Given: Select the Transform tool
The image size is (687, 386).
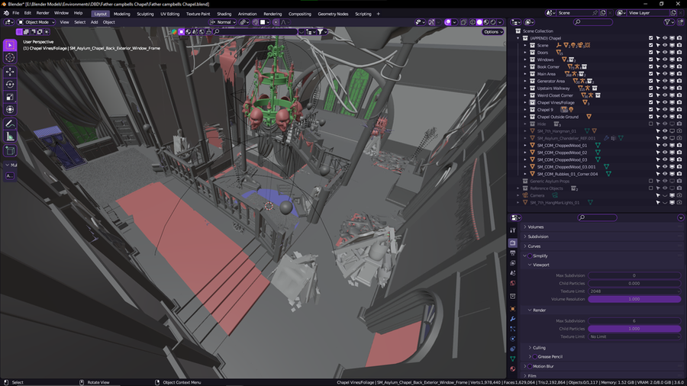Looking at the screenshot, I should (10, 109).
